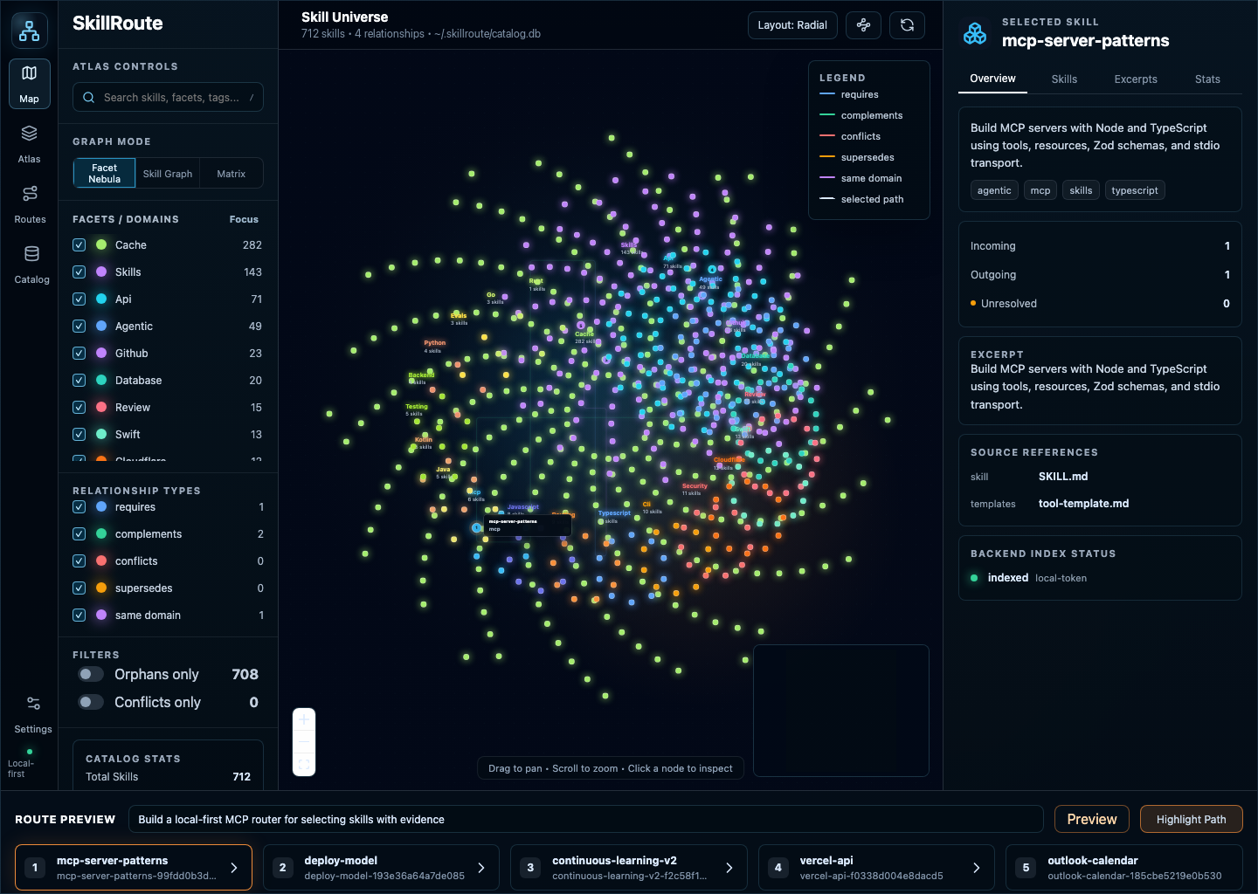Switch to Skill Graph mode

point(168,174)
